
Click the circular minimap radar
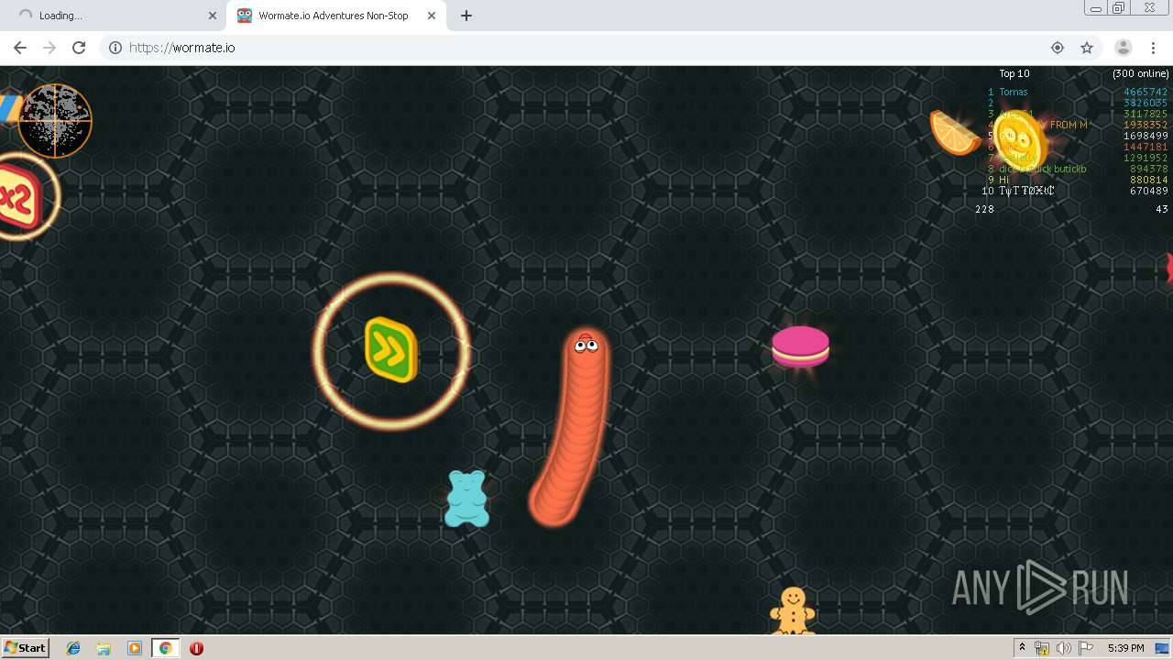pyautogui.click(x=55, y=121)
